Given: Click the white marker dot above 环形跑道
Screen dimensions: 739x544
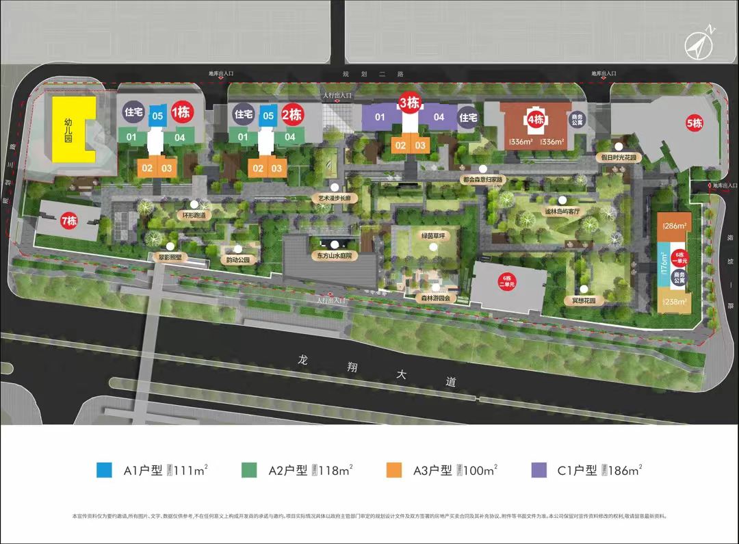Looking at the screenshot, I should click(x=194, y=204).
